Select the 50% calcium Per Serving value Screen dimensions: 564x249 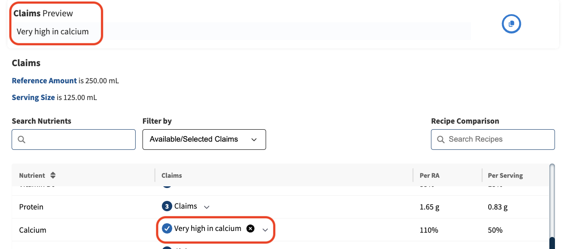(x=495, y=230)
